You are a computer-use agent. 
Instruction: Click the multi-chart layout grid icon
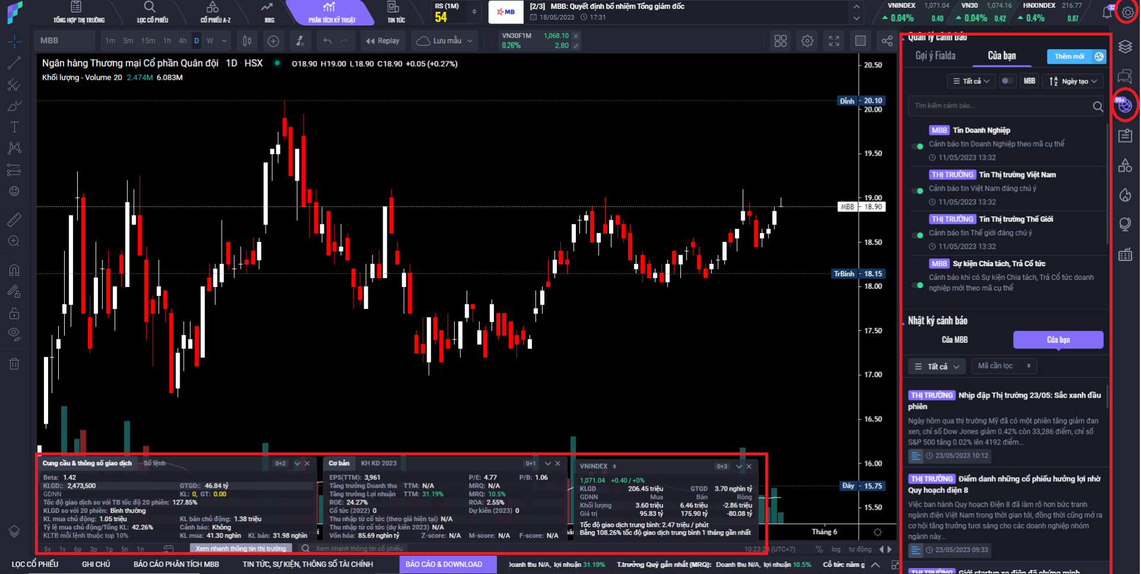[780, 41]
